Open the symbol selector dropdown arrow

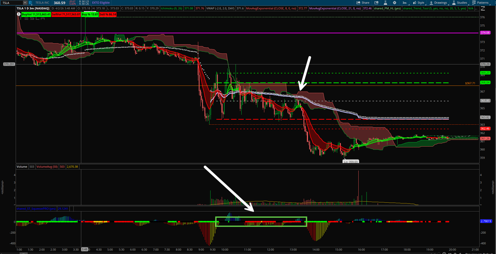click(x=25, y=2)
